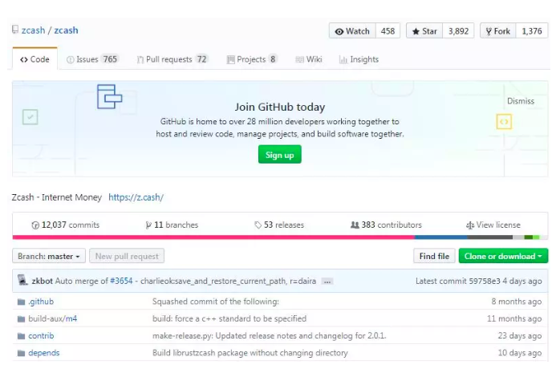Click the build-aux/m4 folder icon
Image resolution: width=560 pixels, height=377 pixels.
22,318
